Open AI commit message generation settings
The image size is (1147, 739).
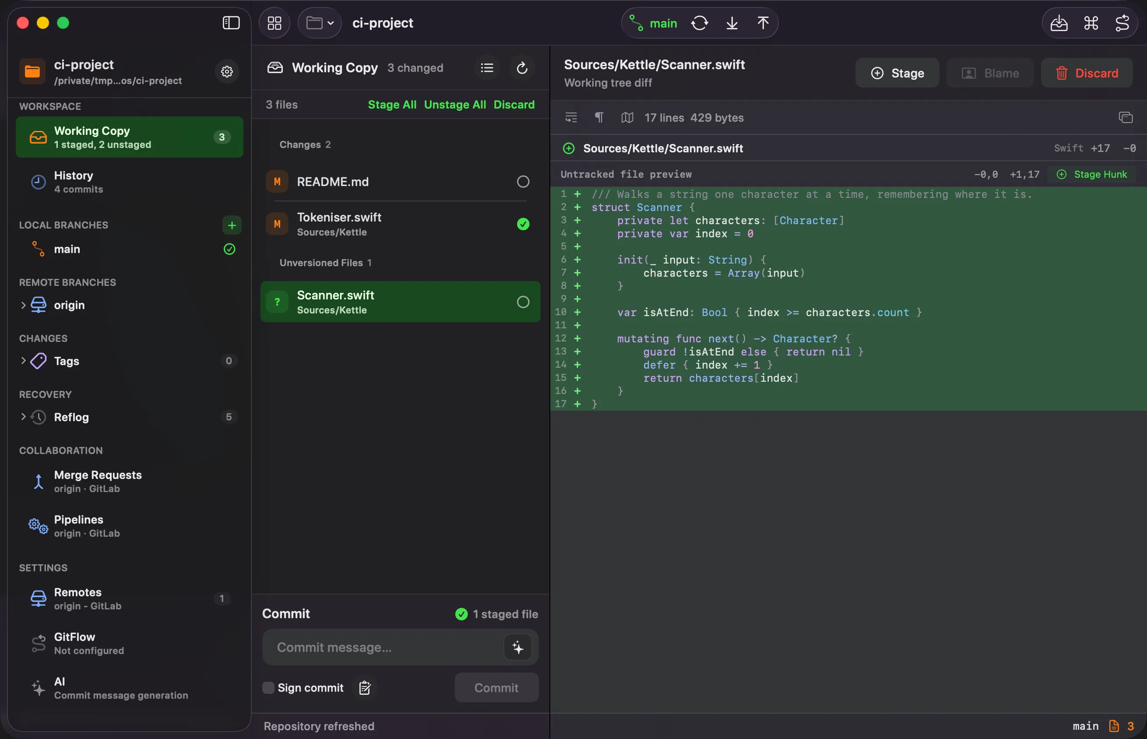click(x=130, y=688)
